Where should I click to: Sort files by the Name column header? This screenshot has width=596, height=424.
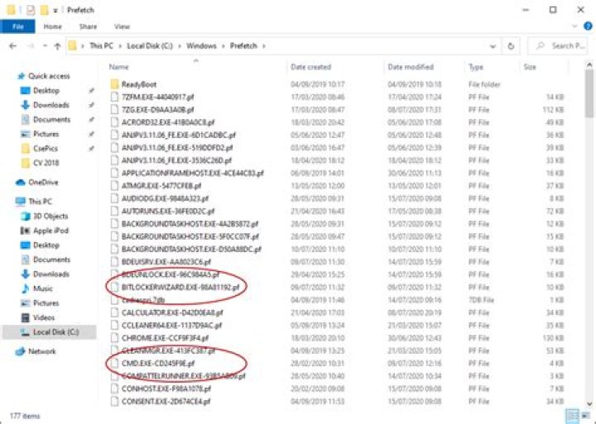coord(119,67)
